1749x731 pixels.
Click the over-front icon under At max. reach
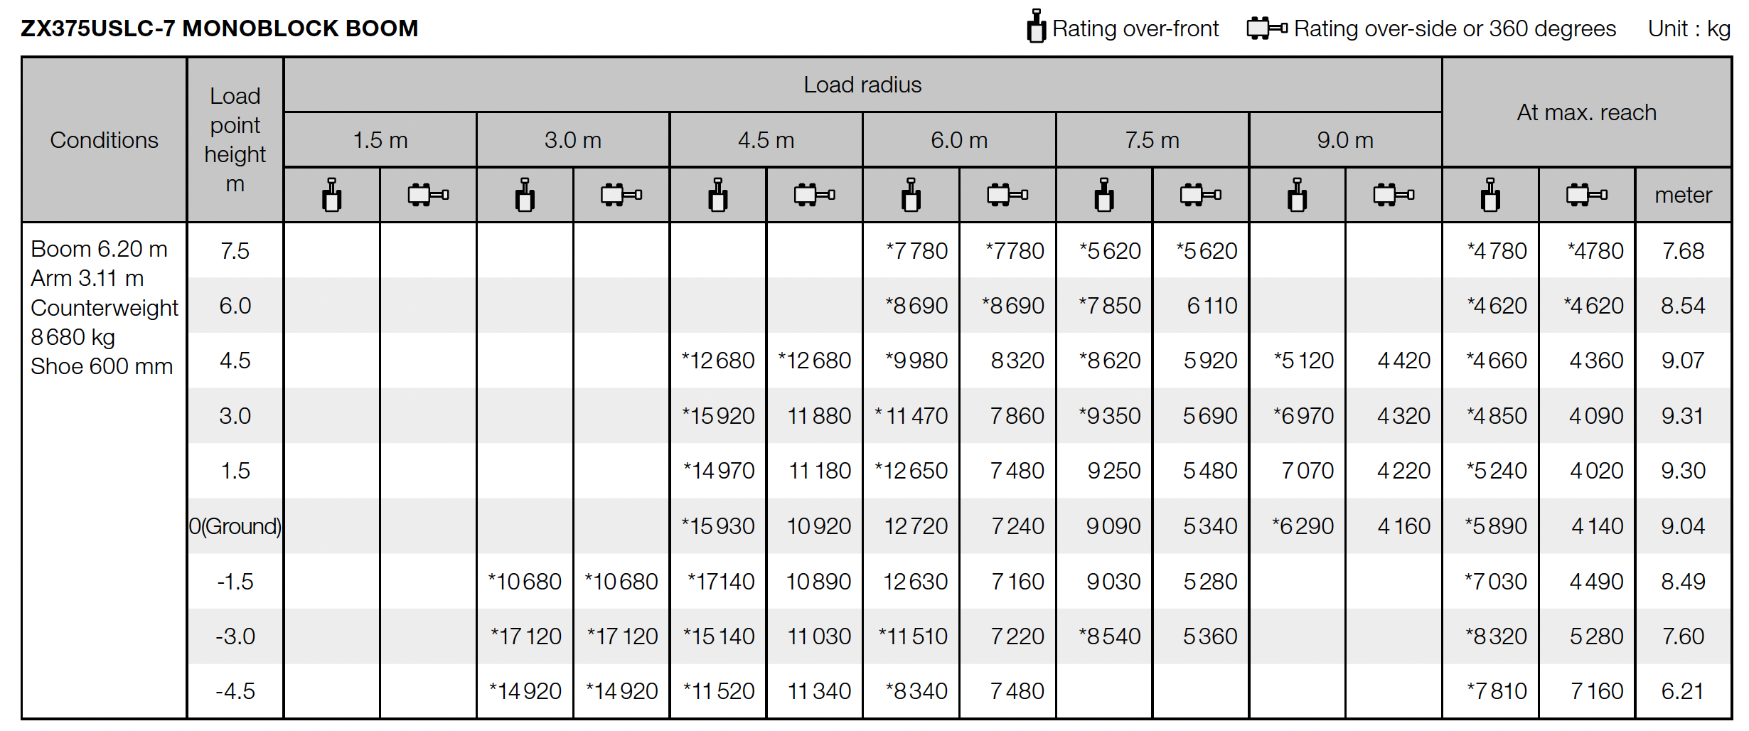pyautogui.click(x=1490, y=195)
